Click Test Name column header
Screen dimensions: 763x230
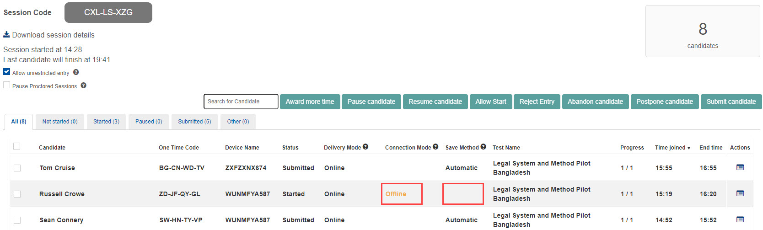tap(506, 148)
